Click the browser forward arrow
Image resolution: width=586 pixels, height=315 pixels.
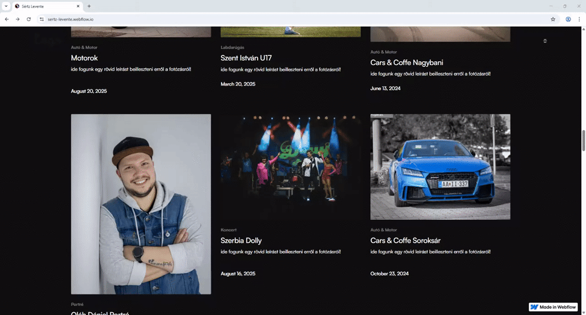point(18,19)
